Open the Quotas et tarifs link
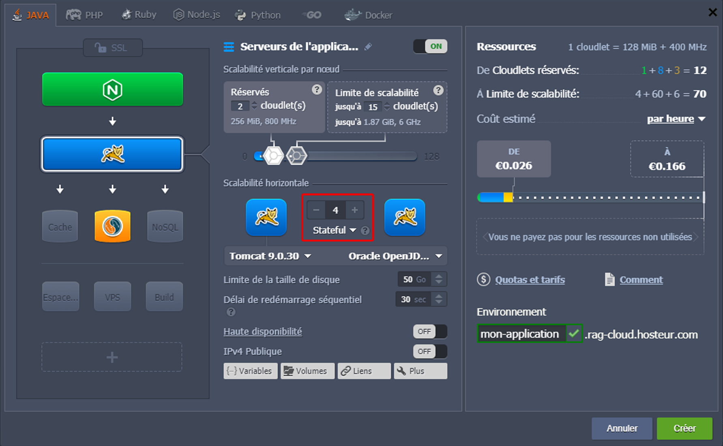Image resolution: width=723 pixels, height=446 pixels. [530, 280]
